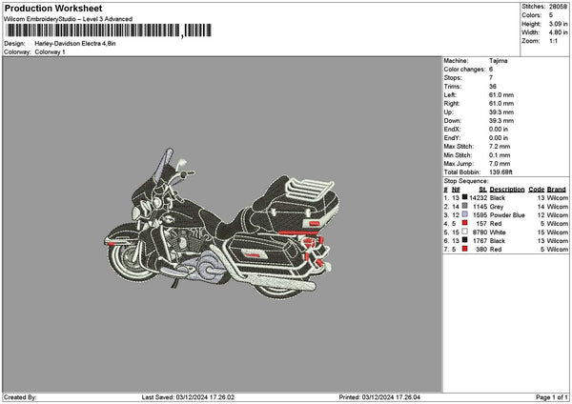Click the Trims value '36'
This screenshot has height=404, width=572.
493,87
